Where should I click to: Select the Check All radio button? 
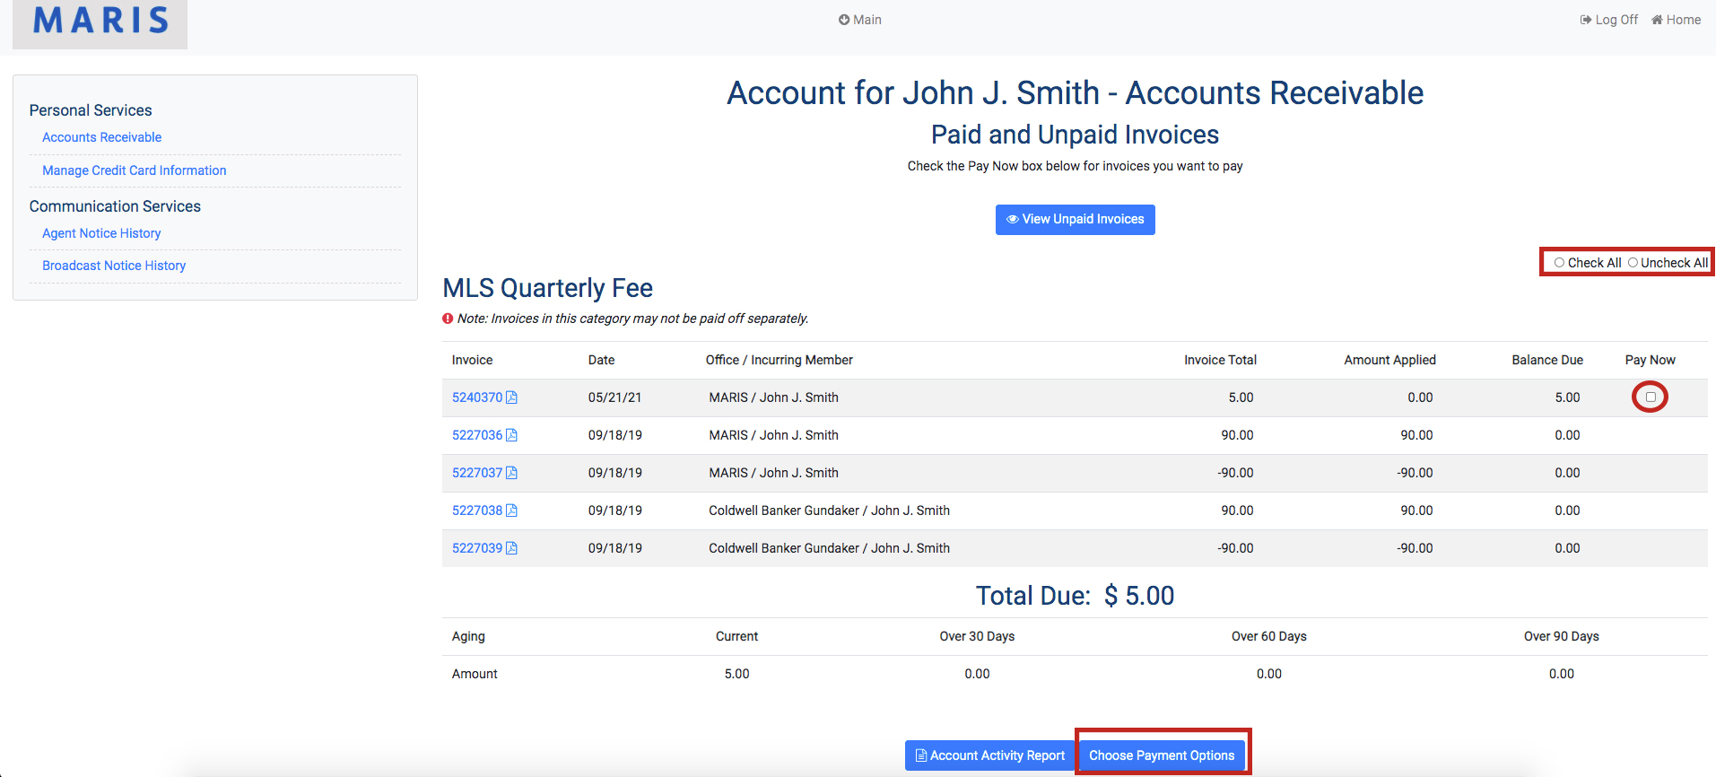pyautogui.click(x=1560, y=263)
